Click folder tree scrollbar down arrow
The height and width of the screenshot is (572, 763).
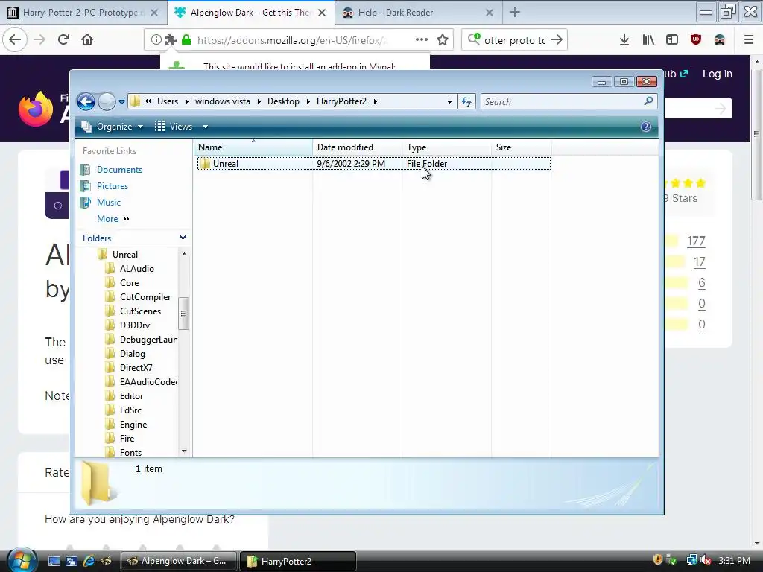[184, 451]
